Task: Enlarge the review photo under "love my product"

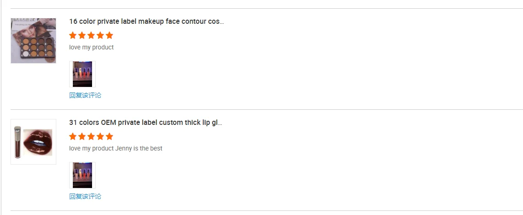Action: click(x=82, y=74)
